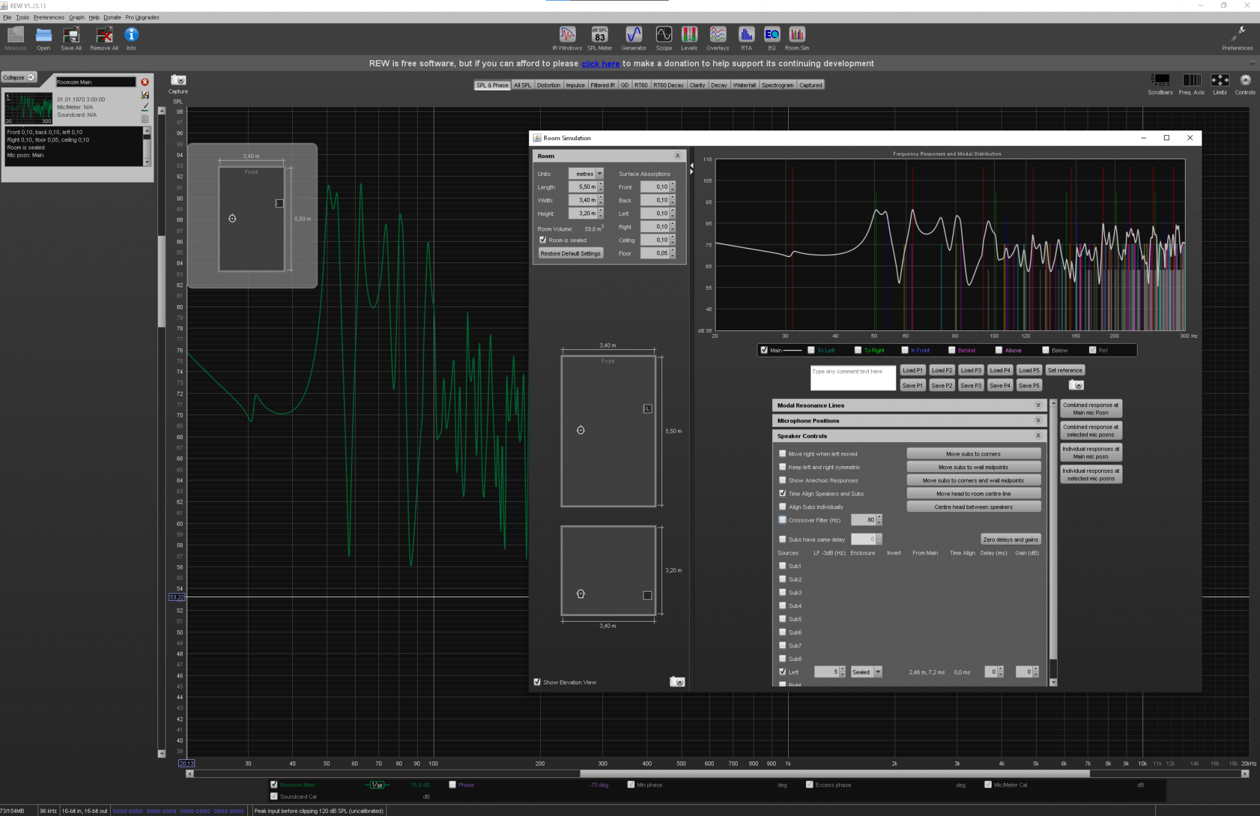Open the Room Sim tool
1260x816 pixels.
click(797, 39)
